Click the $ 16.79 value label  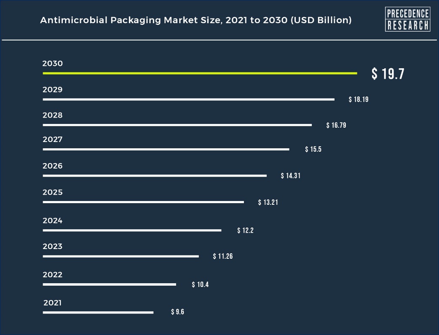[x=336, y=126]
